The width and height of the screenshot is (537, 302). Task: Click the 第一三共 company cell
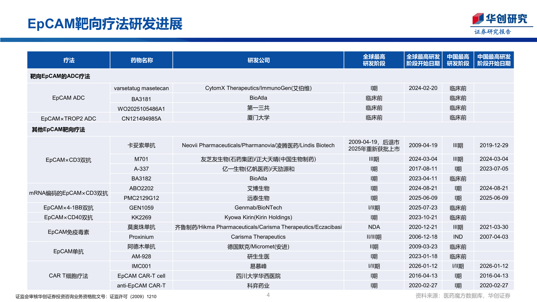point(258,108)
